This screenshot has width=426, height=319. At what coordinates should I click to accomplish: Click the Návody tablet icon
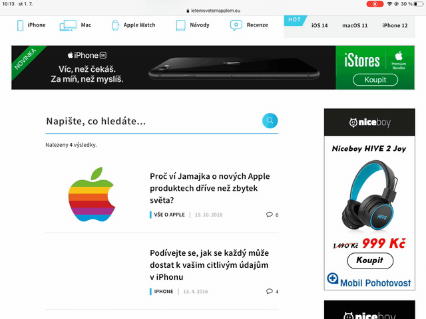tap(180, 25)
